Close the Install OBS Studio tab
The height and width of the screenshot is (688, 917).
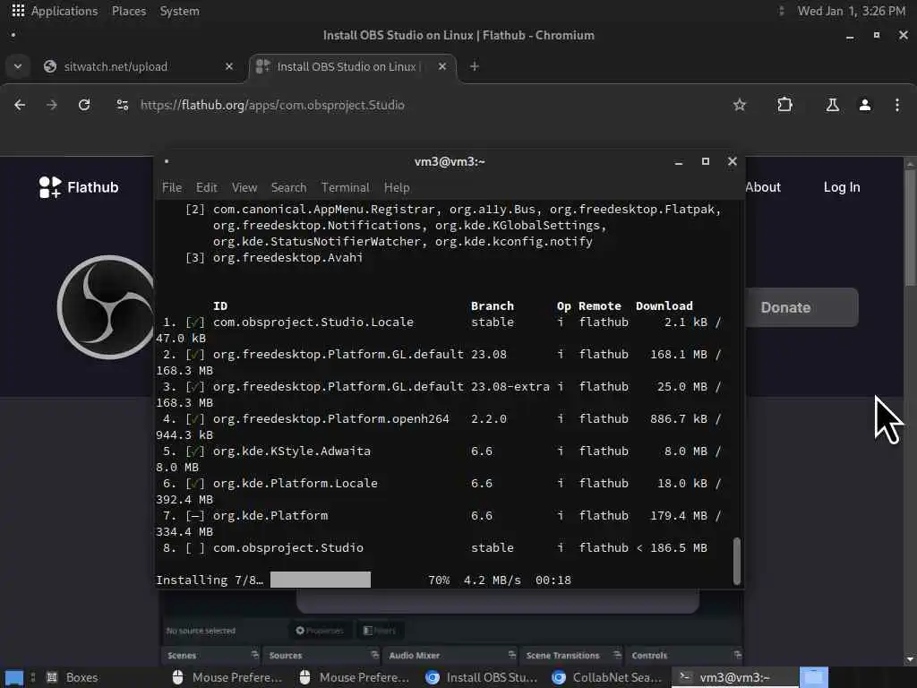click(x=442, y=66)
